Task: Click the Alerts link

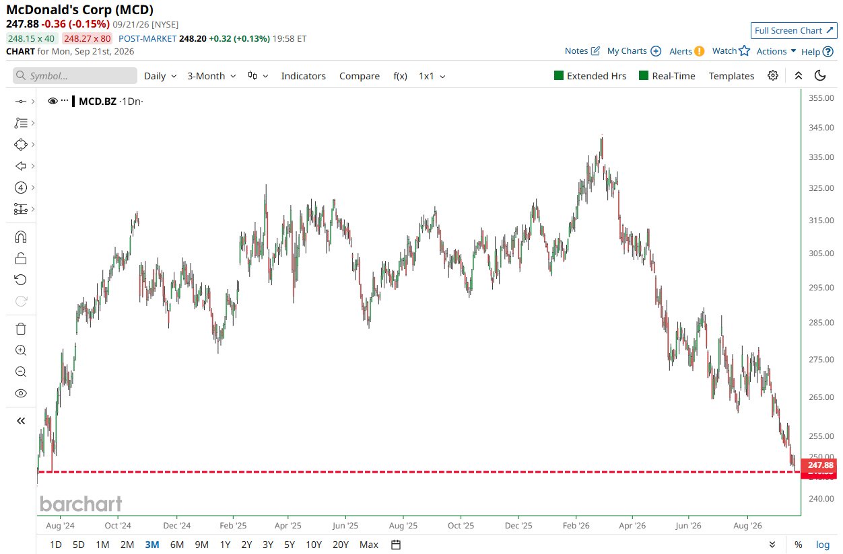Action: tap(681, 51)
